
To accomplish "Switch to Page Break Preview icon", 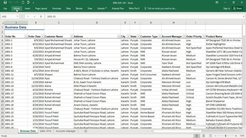I will pyautogui.click(x=210, y=136).
